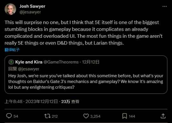Click the 212 repost count
The height and width of the screenshot is (123, 172).
click(55, 116)
